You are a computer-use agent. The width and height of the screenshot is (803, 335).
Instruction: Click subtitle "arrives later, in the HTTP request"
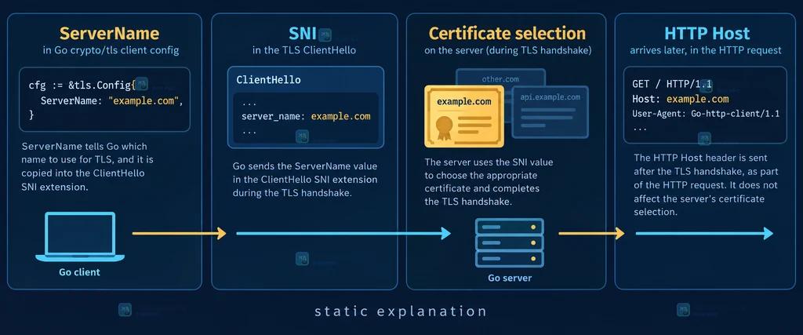(x=706, y=51)
